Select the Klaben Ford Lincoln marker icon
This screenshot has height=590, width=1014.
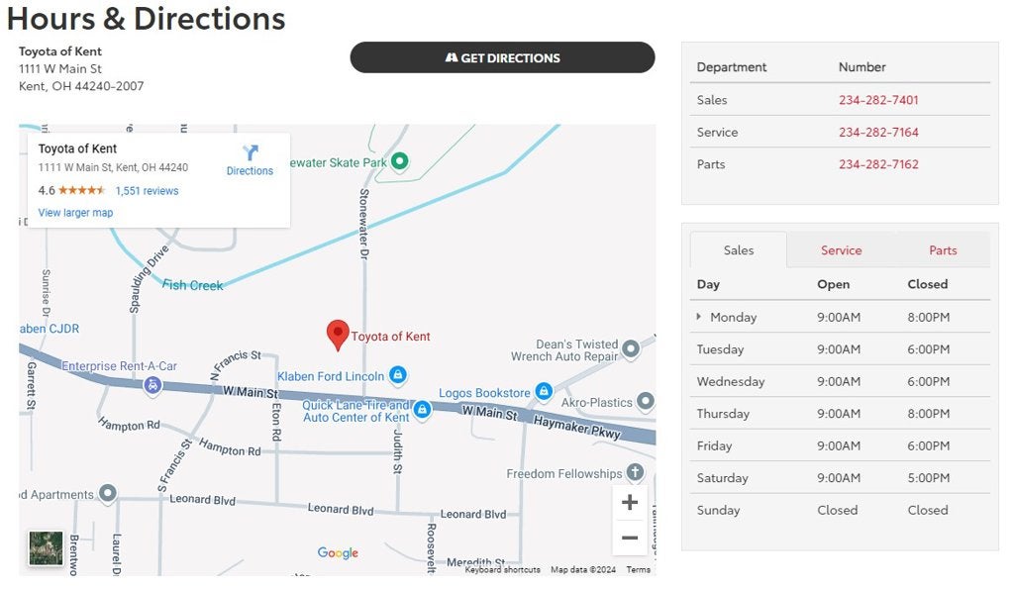click(x=398, y=375)
